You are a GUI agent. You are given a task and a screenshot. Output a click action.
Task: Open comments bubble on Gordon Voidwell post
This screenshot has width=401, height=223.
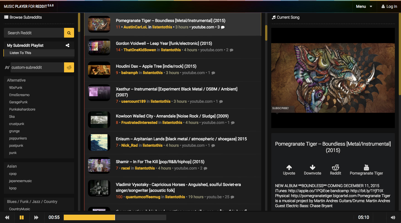point(231,50)
